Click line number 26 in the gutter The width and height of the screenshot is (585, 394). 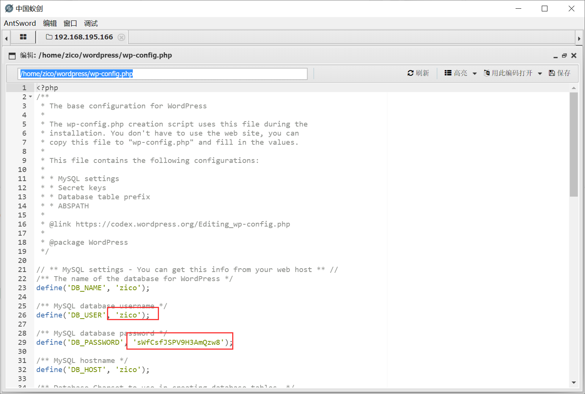click(22, 315)
